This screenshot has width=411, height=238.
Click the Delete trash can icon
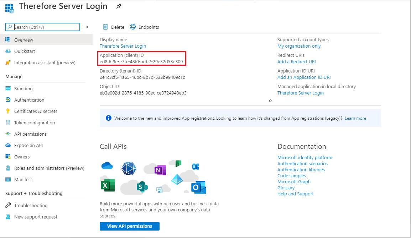pos(105,27)
